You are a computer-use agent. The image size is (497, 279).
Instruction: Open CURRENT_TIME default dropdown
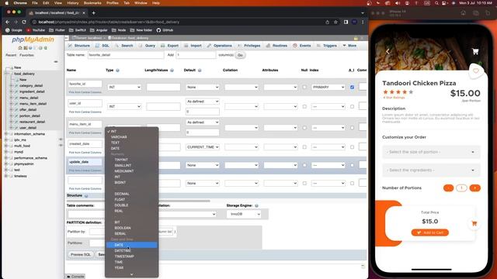[202, 147]
